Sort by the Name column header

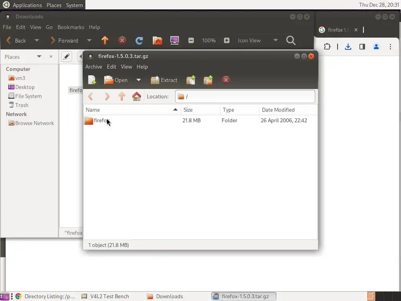coord(132,110)
